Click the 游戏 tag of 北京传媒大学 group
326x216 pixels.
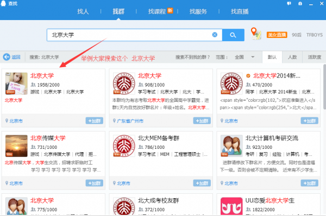click(x=35, y=154)
